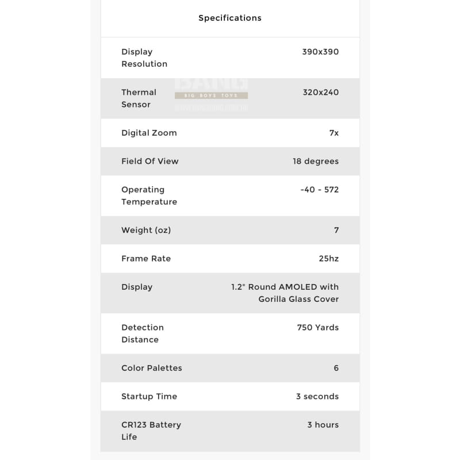This screenshot has width=460, height=460.
Task: Click the 3 seconds startup time value
Action: 317,396
